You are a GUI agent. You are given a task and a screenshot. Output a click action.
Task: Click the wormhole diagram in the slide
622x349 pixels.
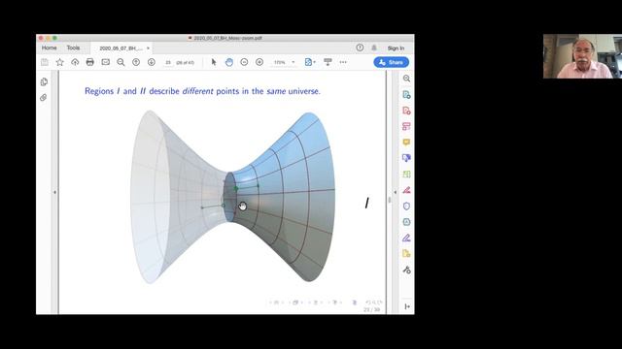click(232, 198)
